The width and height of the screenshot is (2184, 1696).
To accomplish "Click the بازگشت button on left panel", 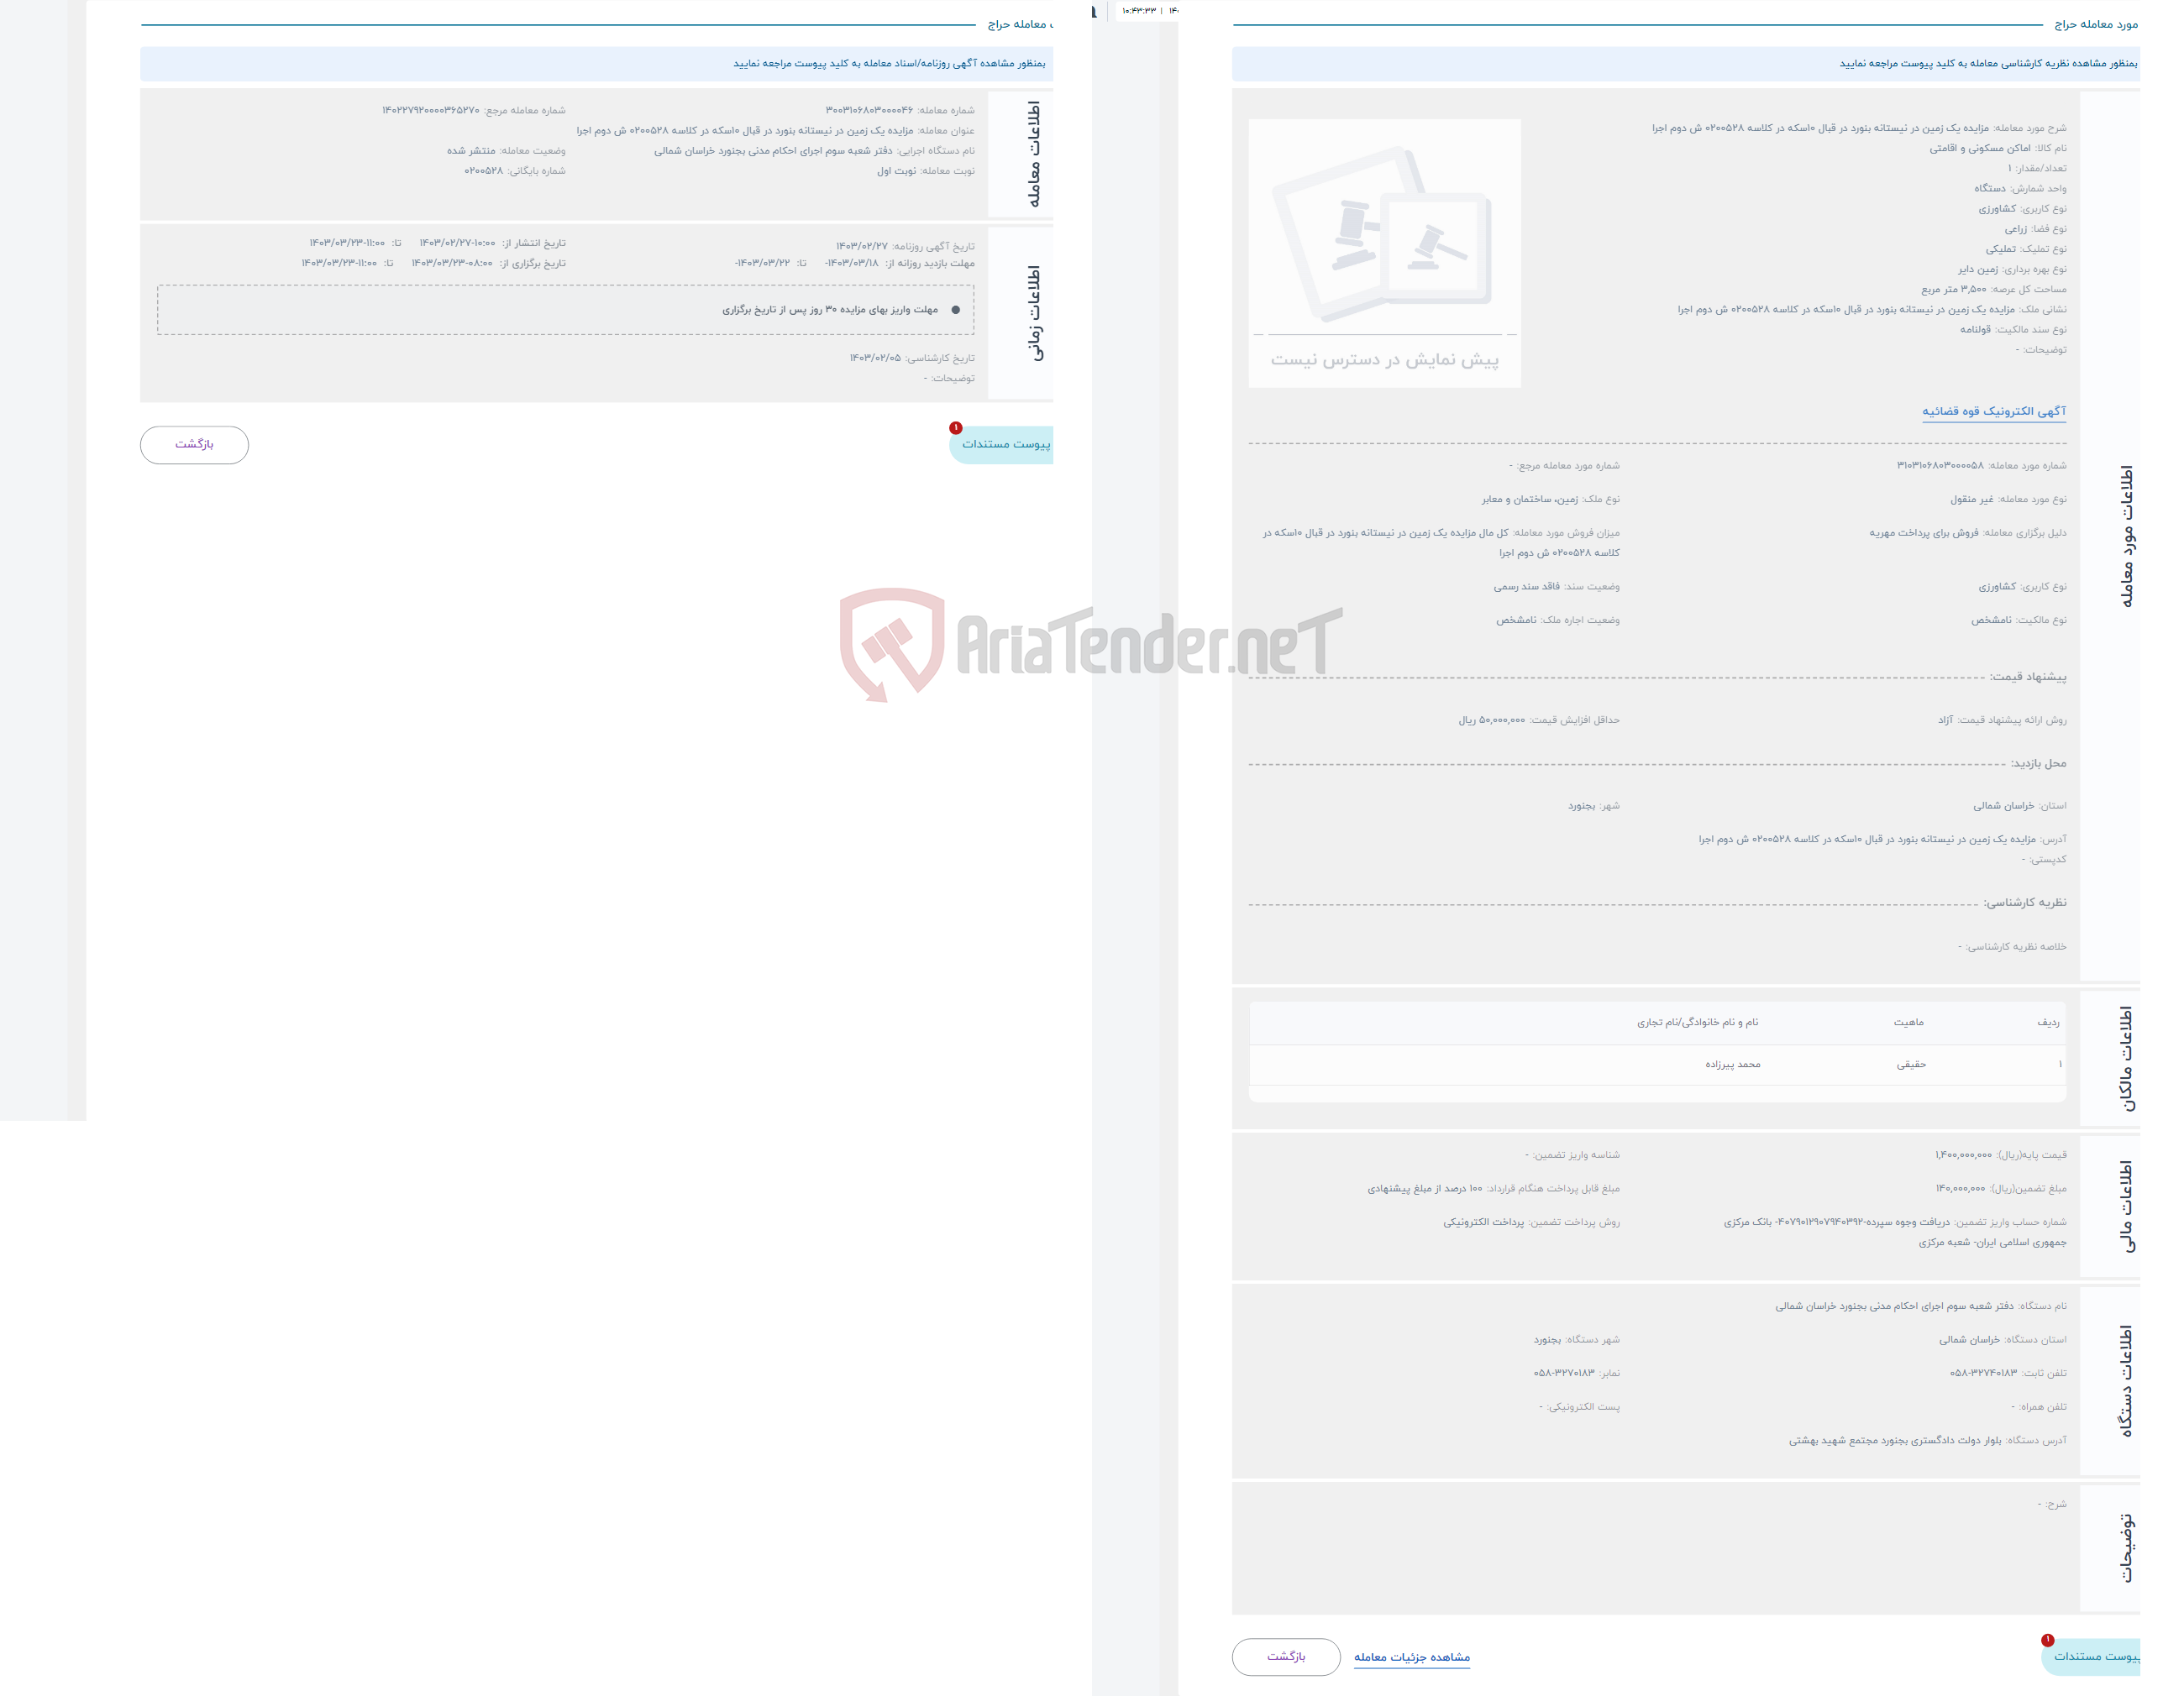I will (x=193, y=443).
